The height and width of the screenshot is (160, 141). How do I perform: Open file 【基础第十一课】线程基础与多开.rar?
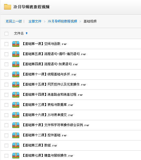point(49,74)
